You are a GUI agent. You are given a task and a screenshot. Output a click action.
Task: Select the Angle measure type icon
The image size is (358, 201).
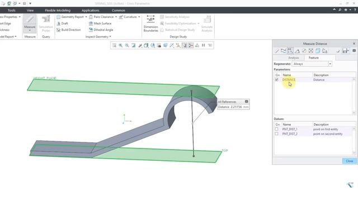[297, 51]
